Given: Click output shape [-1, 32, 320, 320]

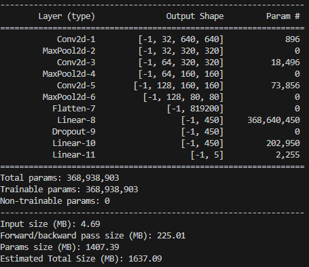Looking at the screenshot, I should pyautogui.click(x=181, y=51).
